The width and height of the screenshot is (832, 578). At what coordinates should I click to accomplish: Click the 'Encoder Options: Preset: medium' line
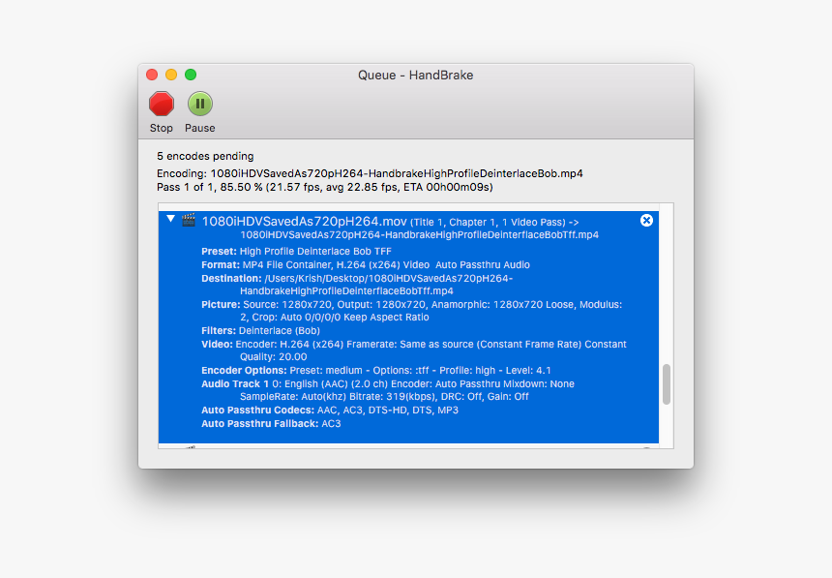point(376,370)
